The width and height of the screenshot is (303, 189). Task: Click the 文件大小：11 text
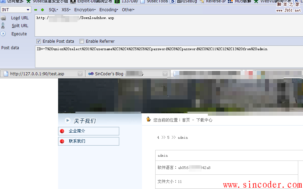click(170, 182)
